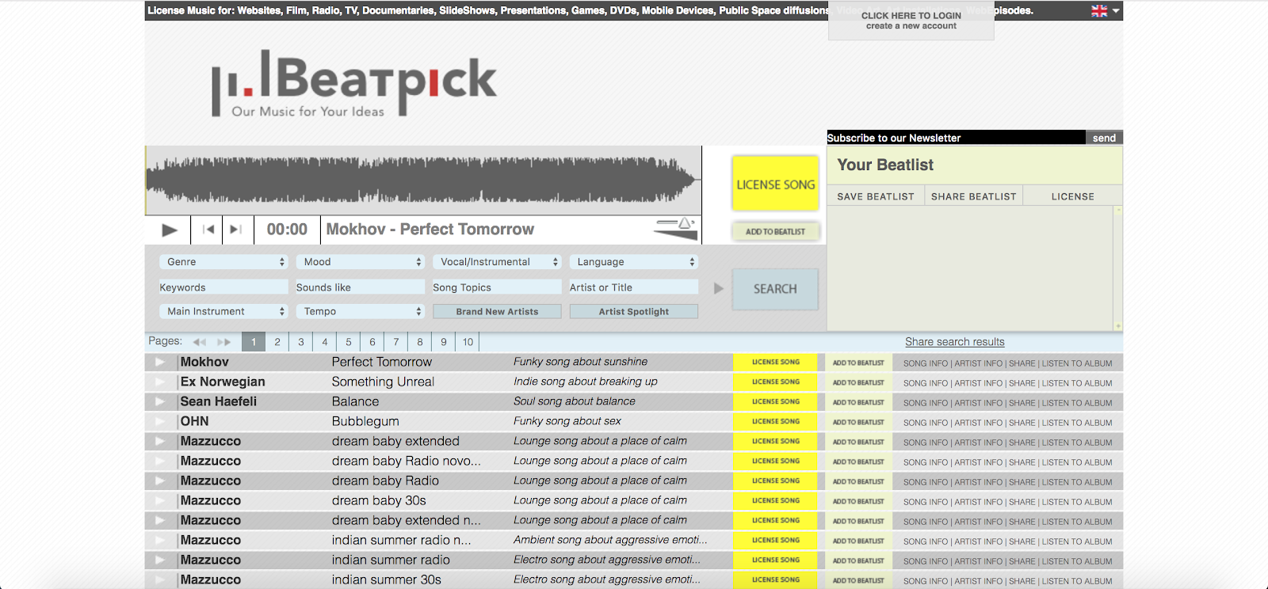Share the dream baby Radio song
The width and height of the screenshot is (1268, 589).
(x=1022, y=482)
